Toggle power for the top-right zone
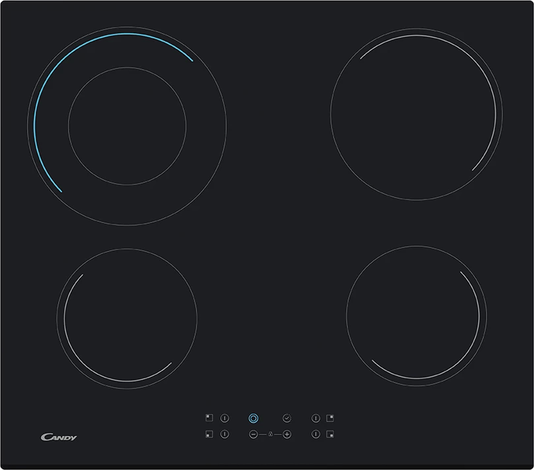The height and width of the screenshot is (470, 534). click(315, 418)
